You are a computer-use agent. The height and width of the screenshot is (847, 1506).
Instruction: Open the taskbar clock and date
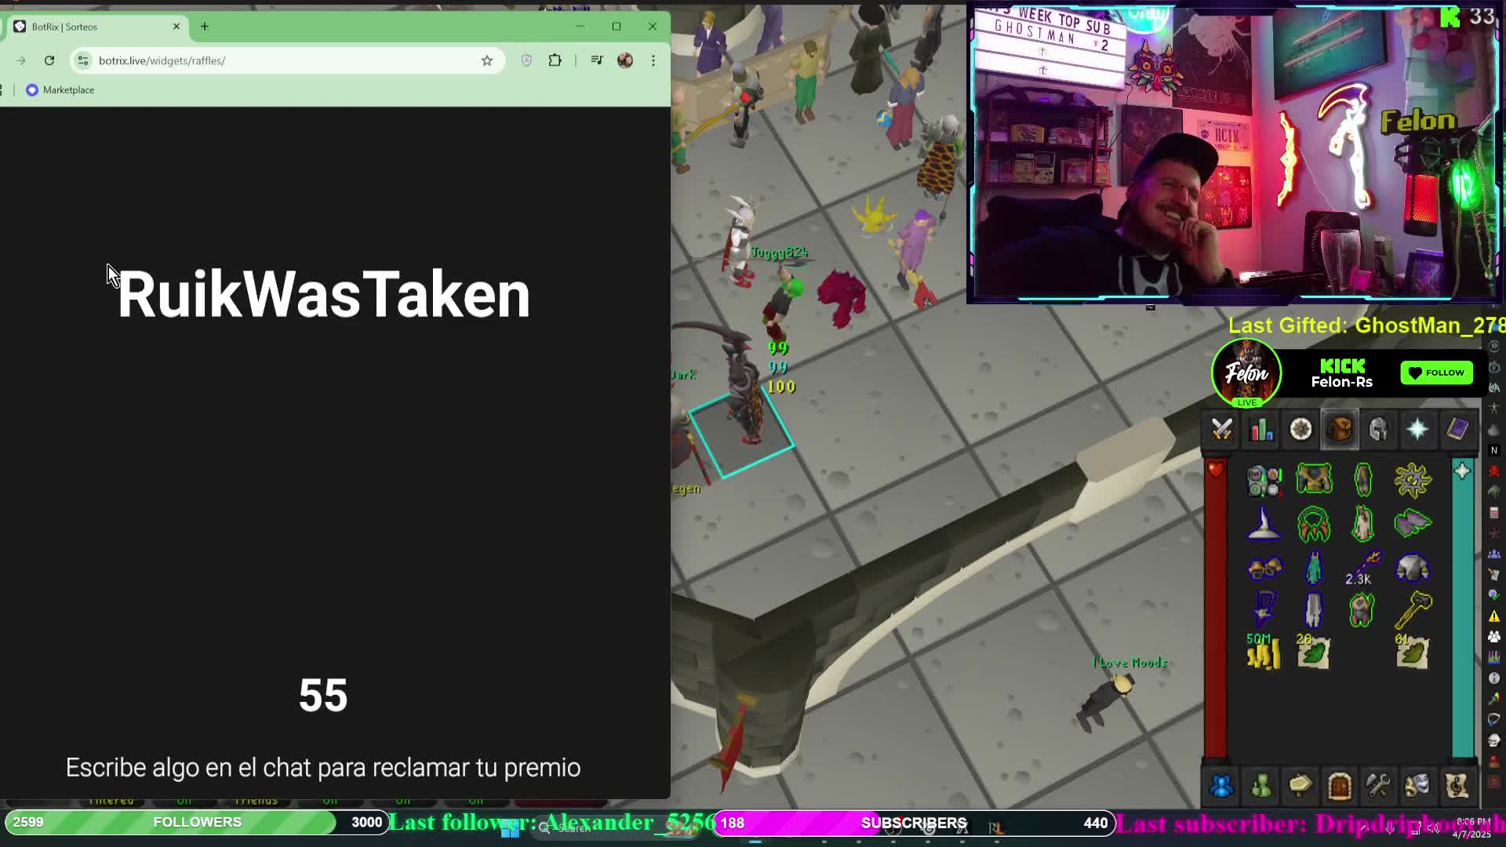click(1472, 828)
